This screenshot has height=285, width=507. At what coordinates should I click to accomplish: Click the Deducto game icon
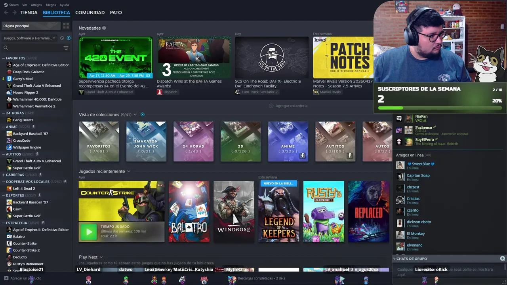click(9, 257)
